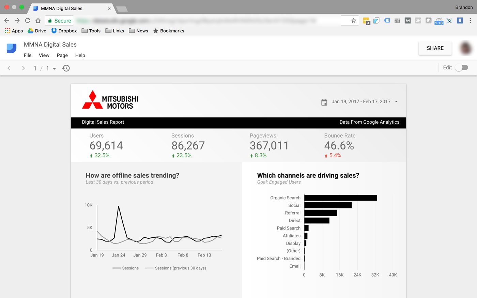Viewport: 477px width, 298px height.
Task: Open the version history clock icon
Action: [66, 68]
